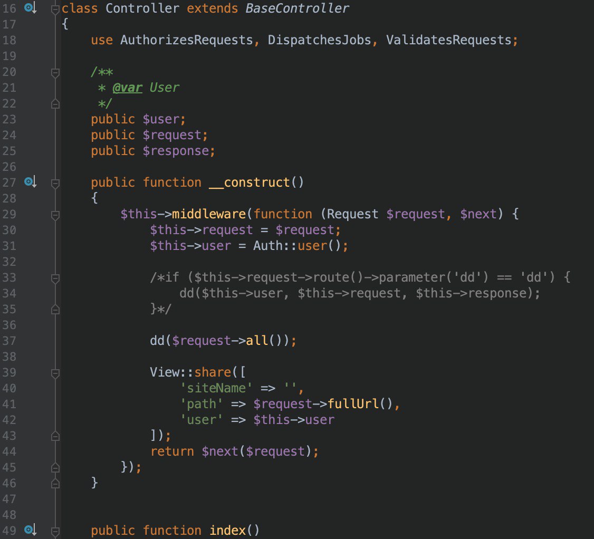Collapse the block comment fold on line 33
This screenshot has height=539, width=594.
tap(55, 278)
